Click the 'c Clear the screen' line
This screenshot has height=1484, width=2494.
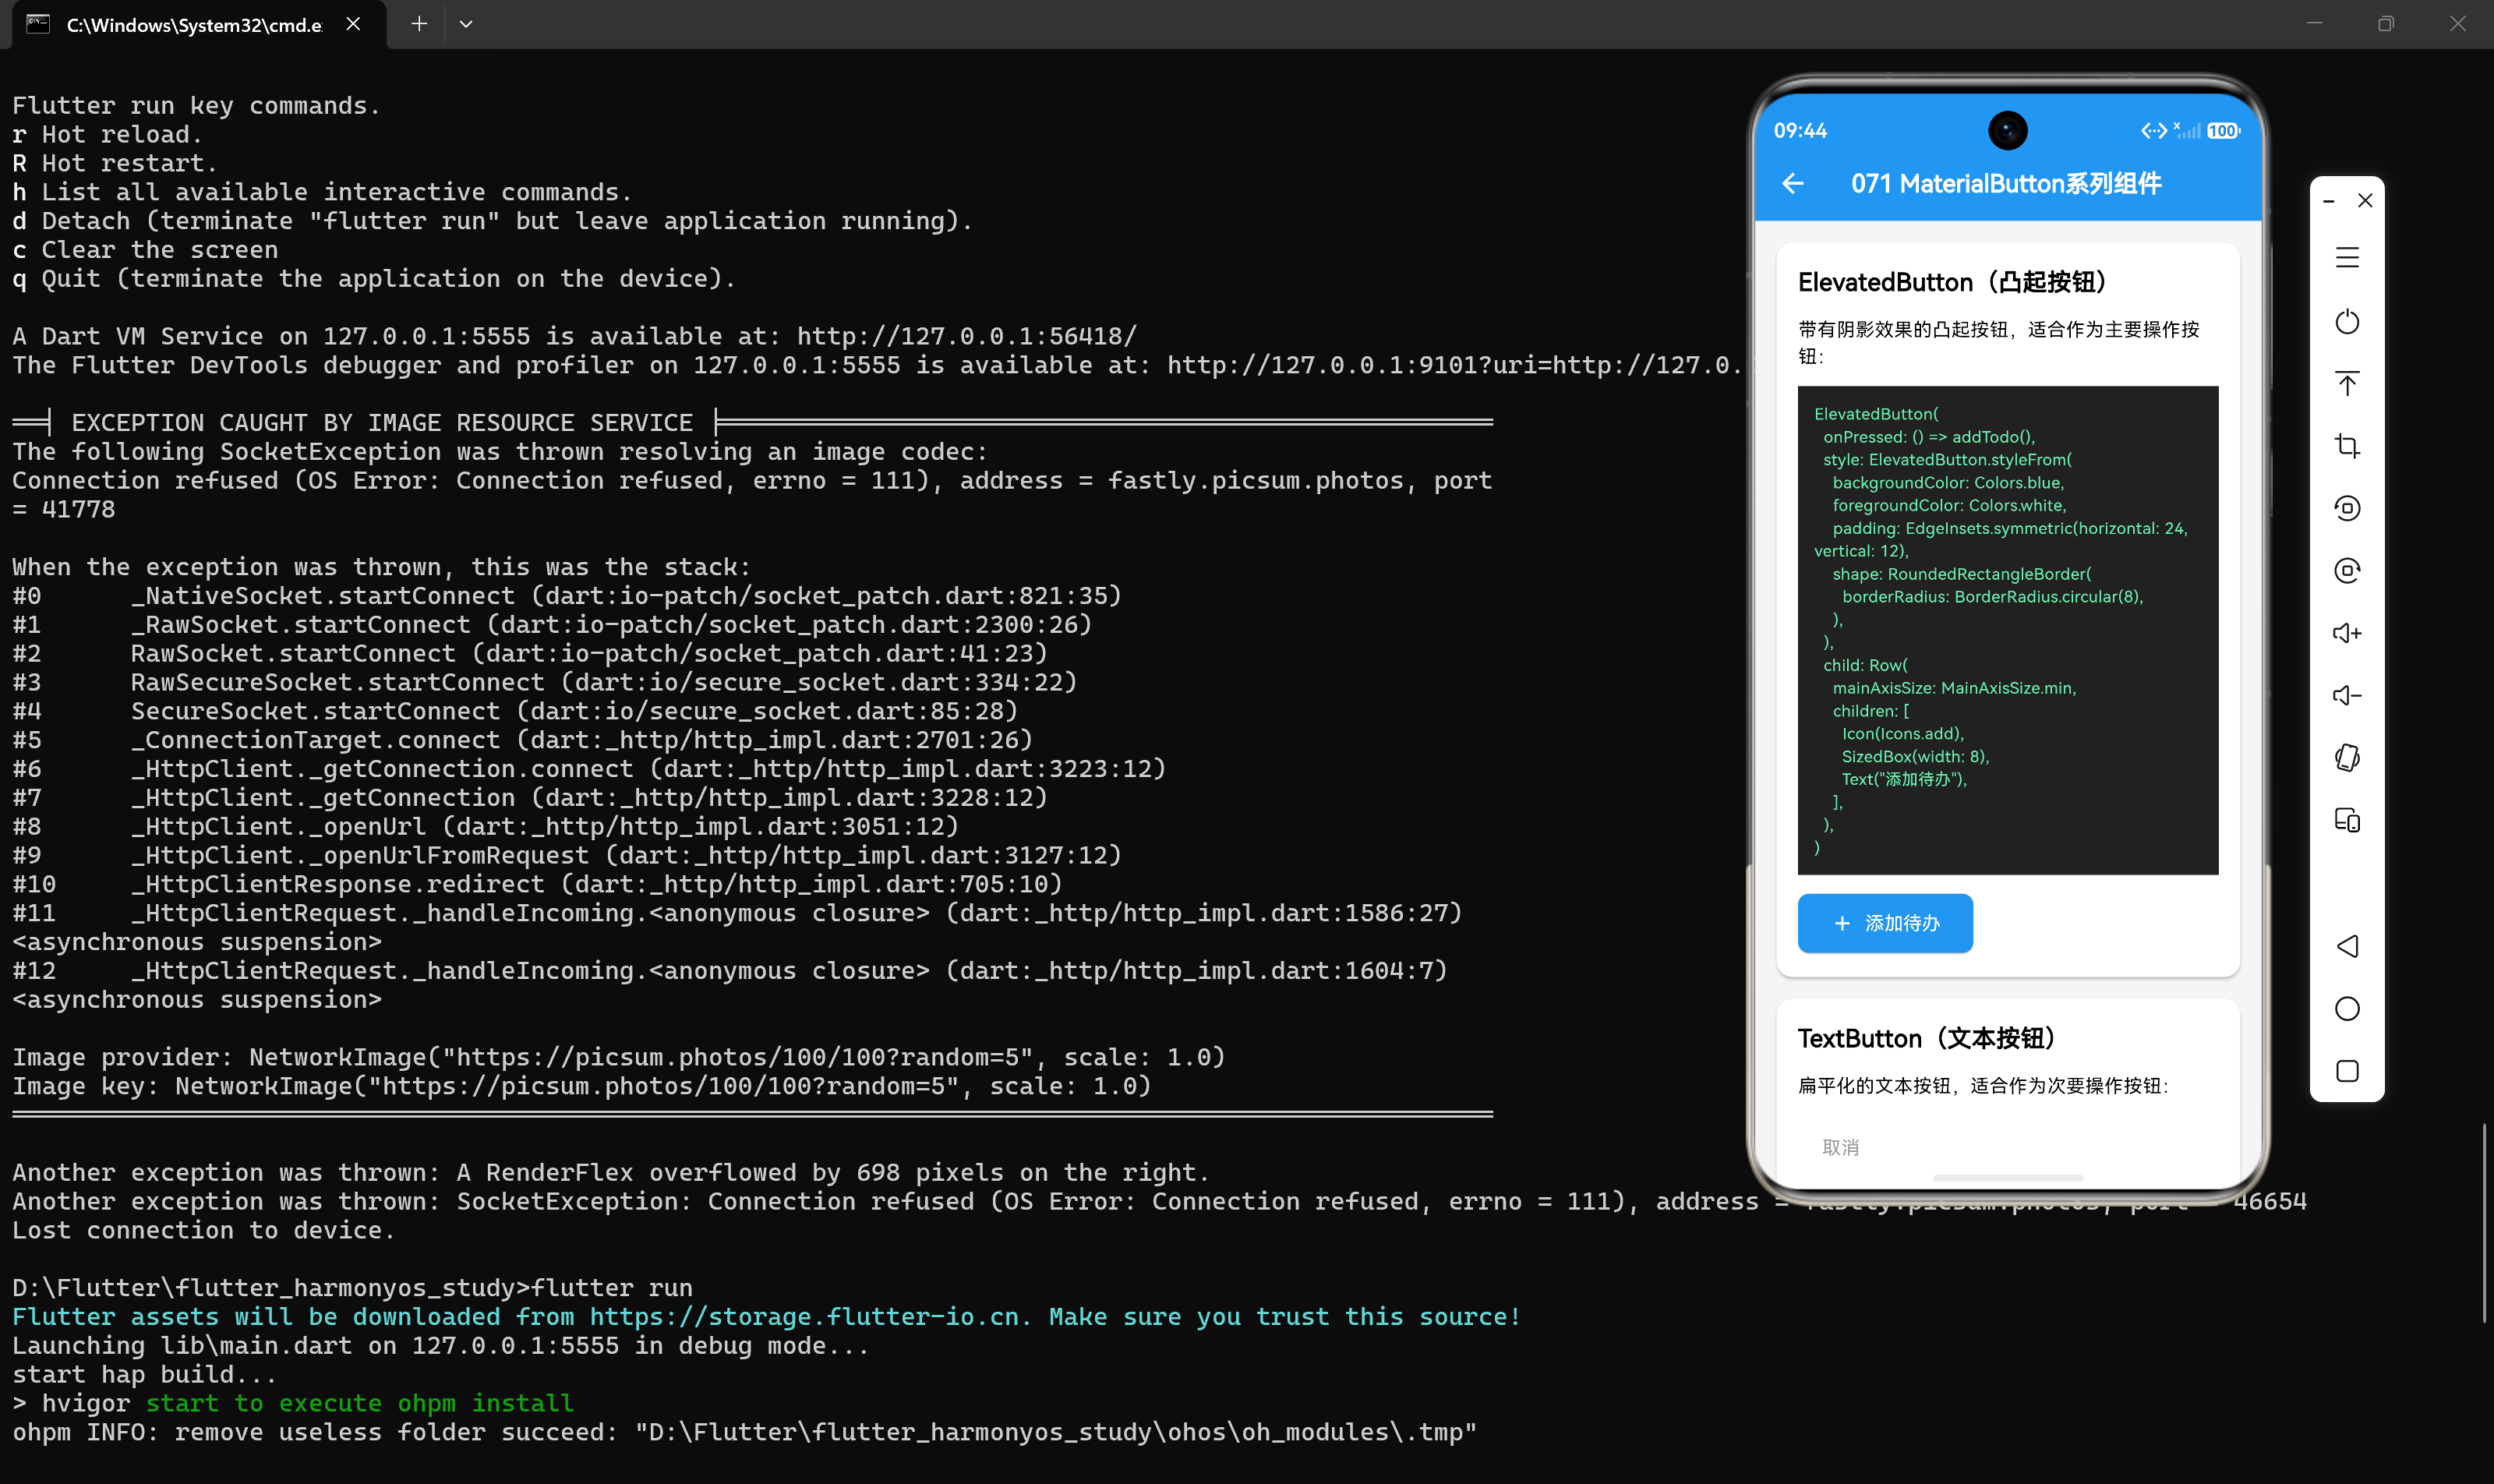pos(145,250)
